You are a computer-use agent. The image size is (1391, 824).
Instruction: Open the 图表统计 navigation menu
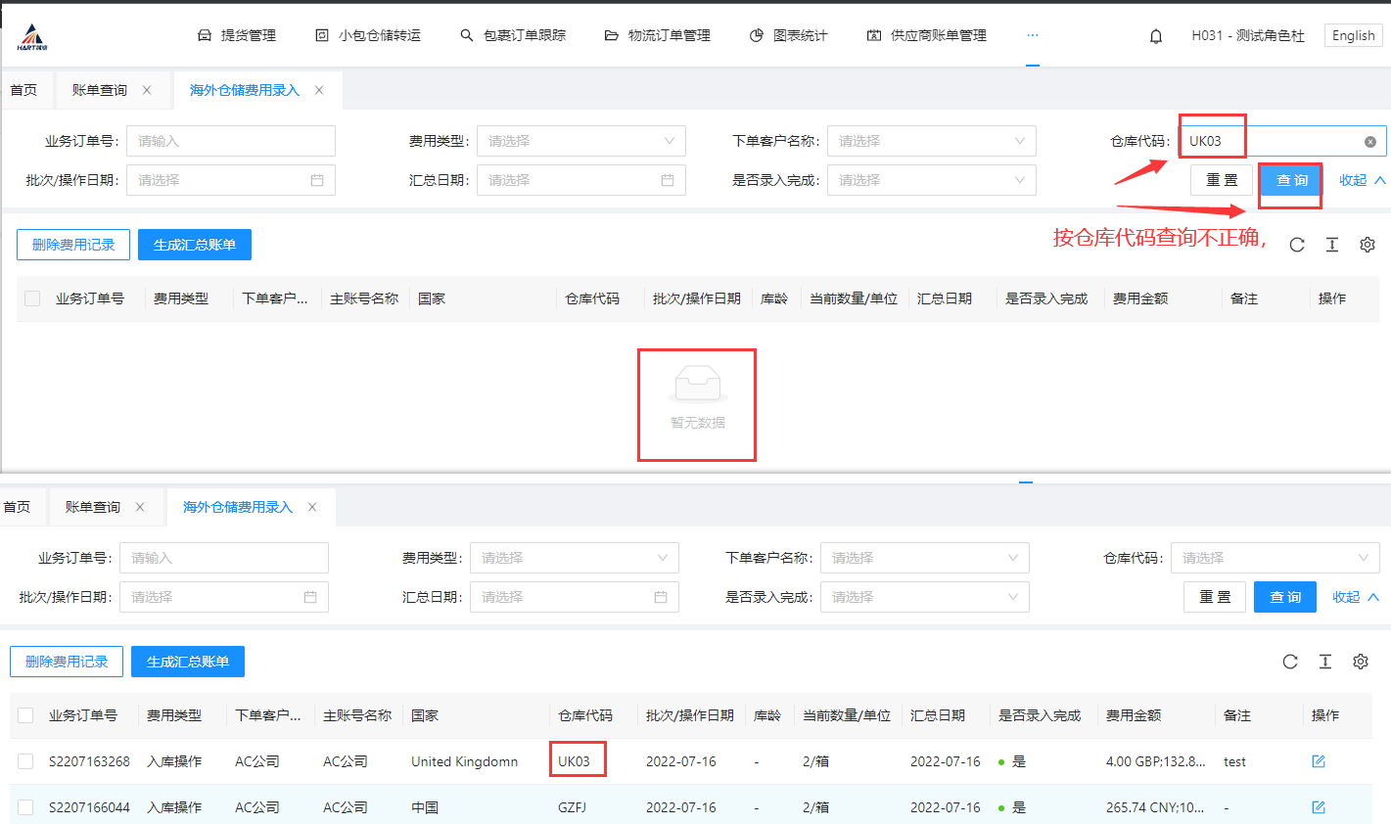click(x=789, y=35)
